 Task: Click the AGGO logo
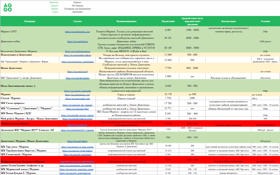tap(8, 8)
